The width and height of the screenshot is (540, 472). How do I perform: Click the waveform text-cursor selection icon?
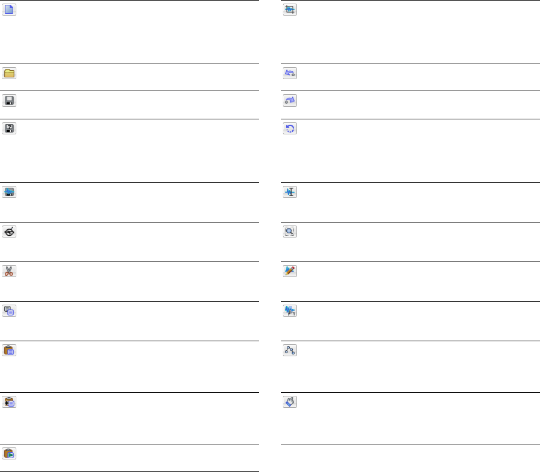pos(290,192)
